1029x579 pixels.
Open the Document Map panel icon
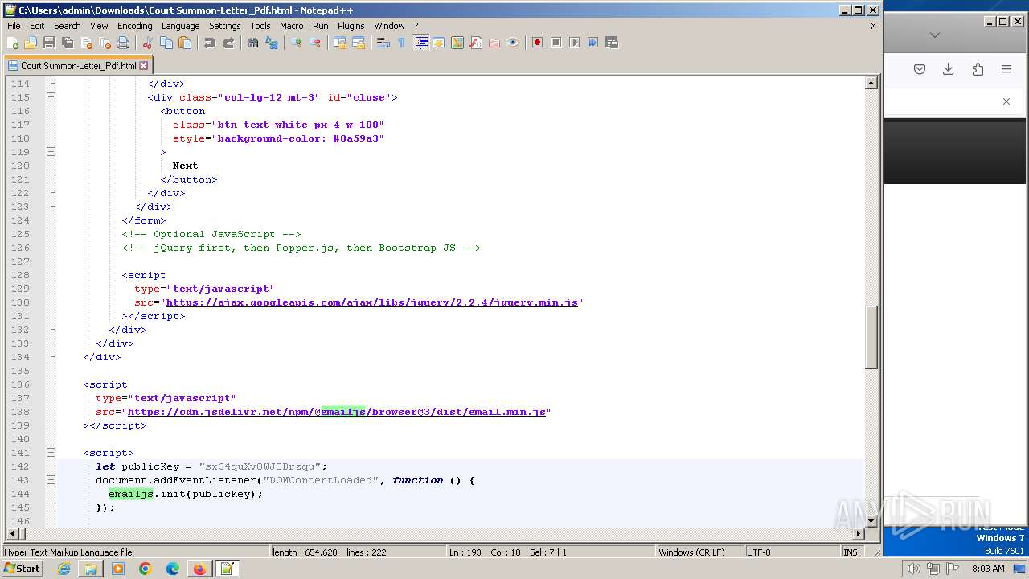coord(457,43)
